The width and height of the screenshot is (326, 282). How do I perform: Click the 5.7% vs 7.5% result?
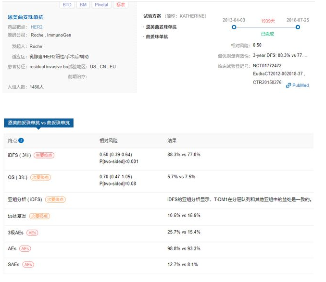click(x=181, y=176)
